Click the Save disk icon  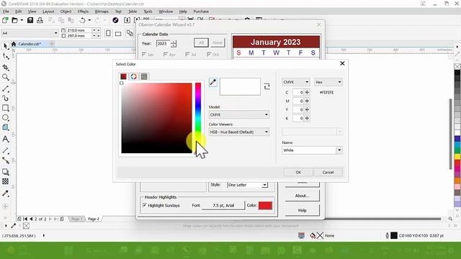30,20
